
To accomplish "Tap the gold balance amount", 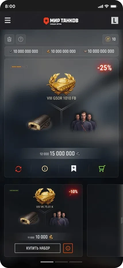I will [x=61, y=51].
